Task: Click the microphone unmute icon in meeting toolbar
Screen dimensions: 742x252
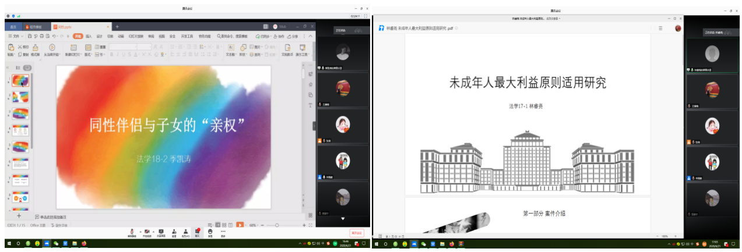Action: click(132, 231)
